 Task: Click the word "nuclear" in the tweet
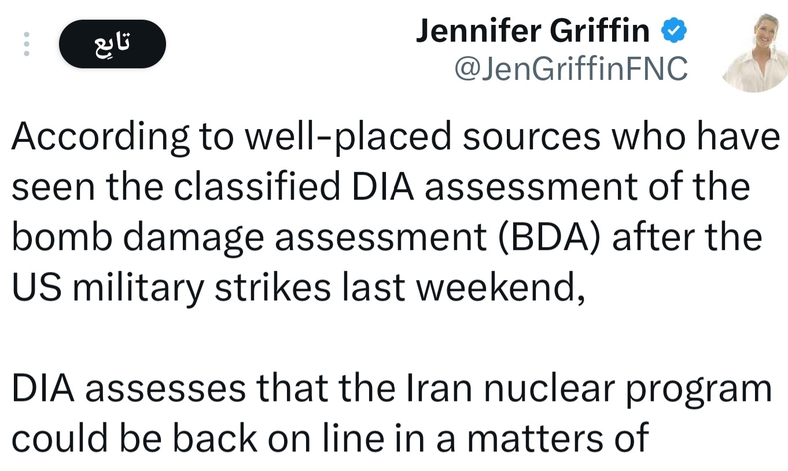click(x=557, y=389)
